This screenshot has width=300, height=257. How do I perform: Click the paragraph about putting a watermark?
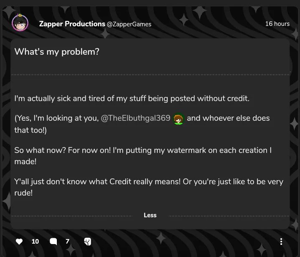point(142,155)
